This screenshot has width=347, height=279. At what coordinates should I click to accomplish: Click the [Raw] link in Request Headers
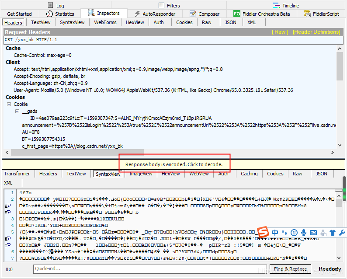click(280, 32)
